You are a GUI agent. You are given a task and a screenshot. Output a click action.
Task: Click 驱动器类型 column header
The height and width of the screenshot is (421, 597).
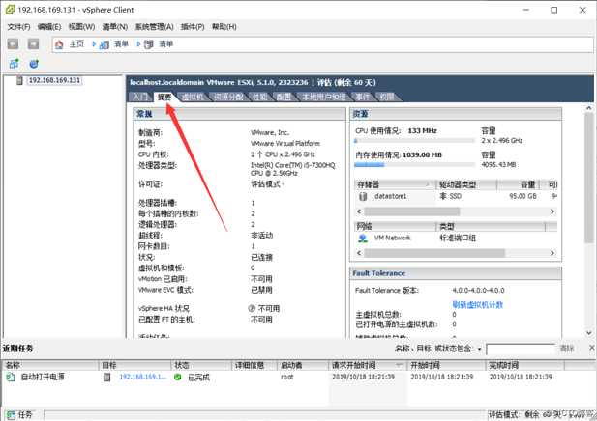[x=466, y=184]
